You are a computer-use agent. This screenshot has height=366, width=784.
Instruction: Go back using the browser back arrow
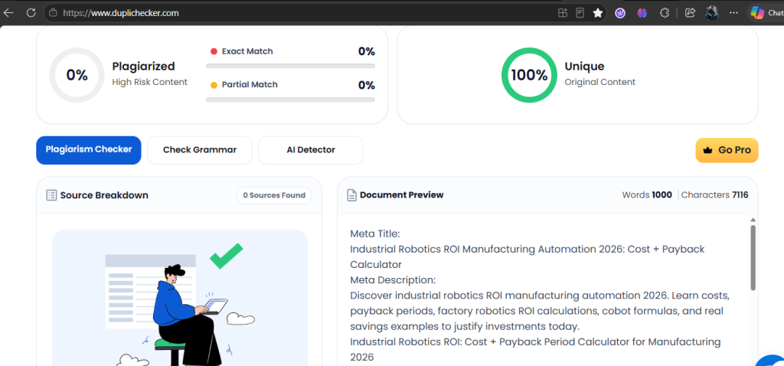click(8, 13)
